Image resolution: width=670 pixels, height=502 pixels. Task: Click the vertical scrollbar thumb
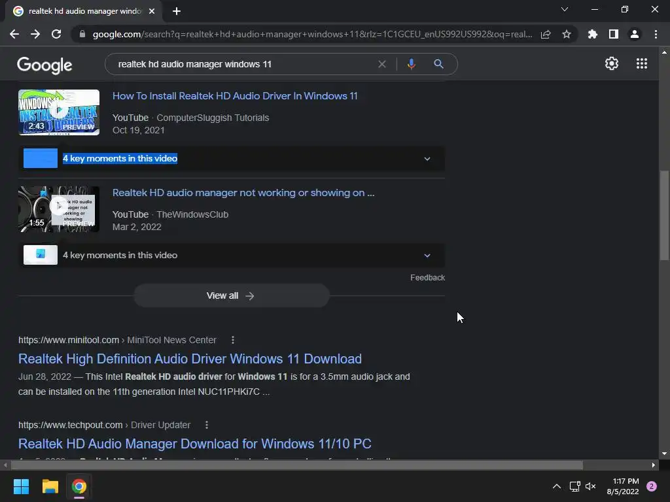(x=664, y=215)
